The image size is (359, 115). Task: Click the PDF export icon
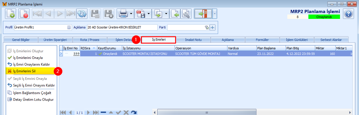(141, 14)
